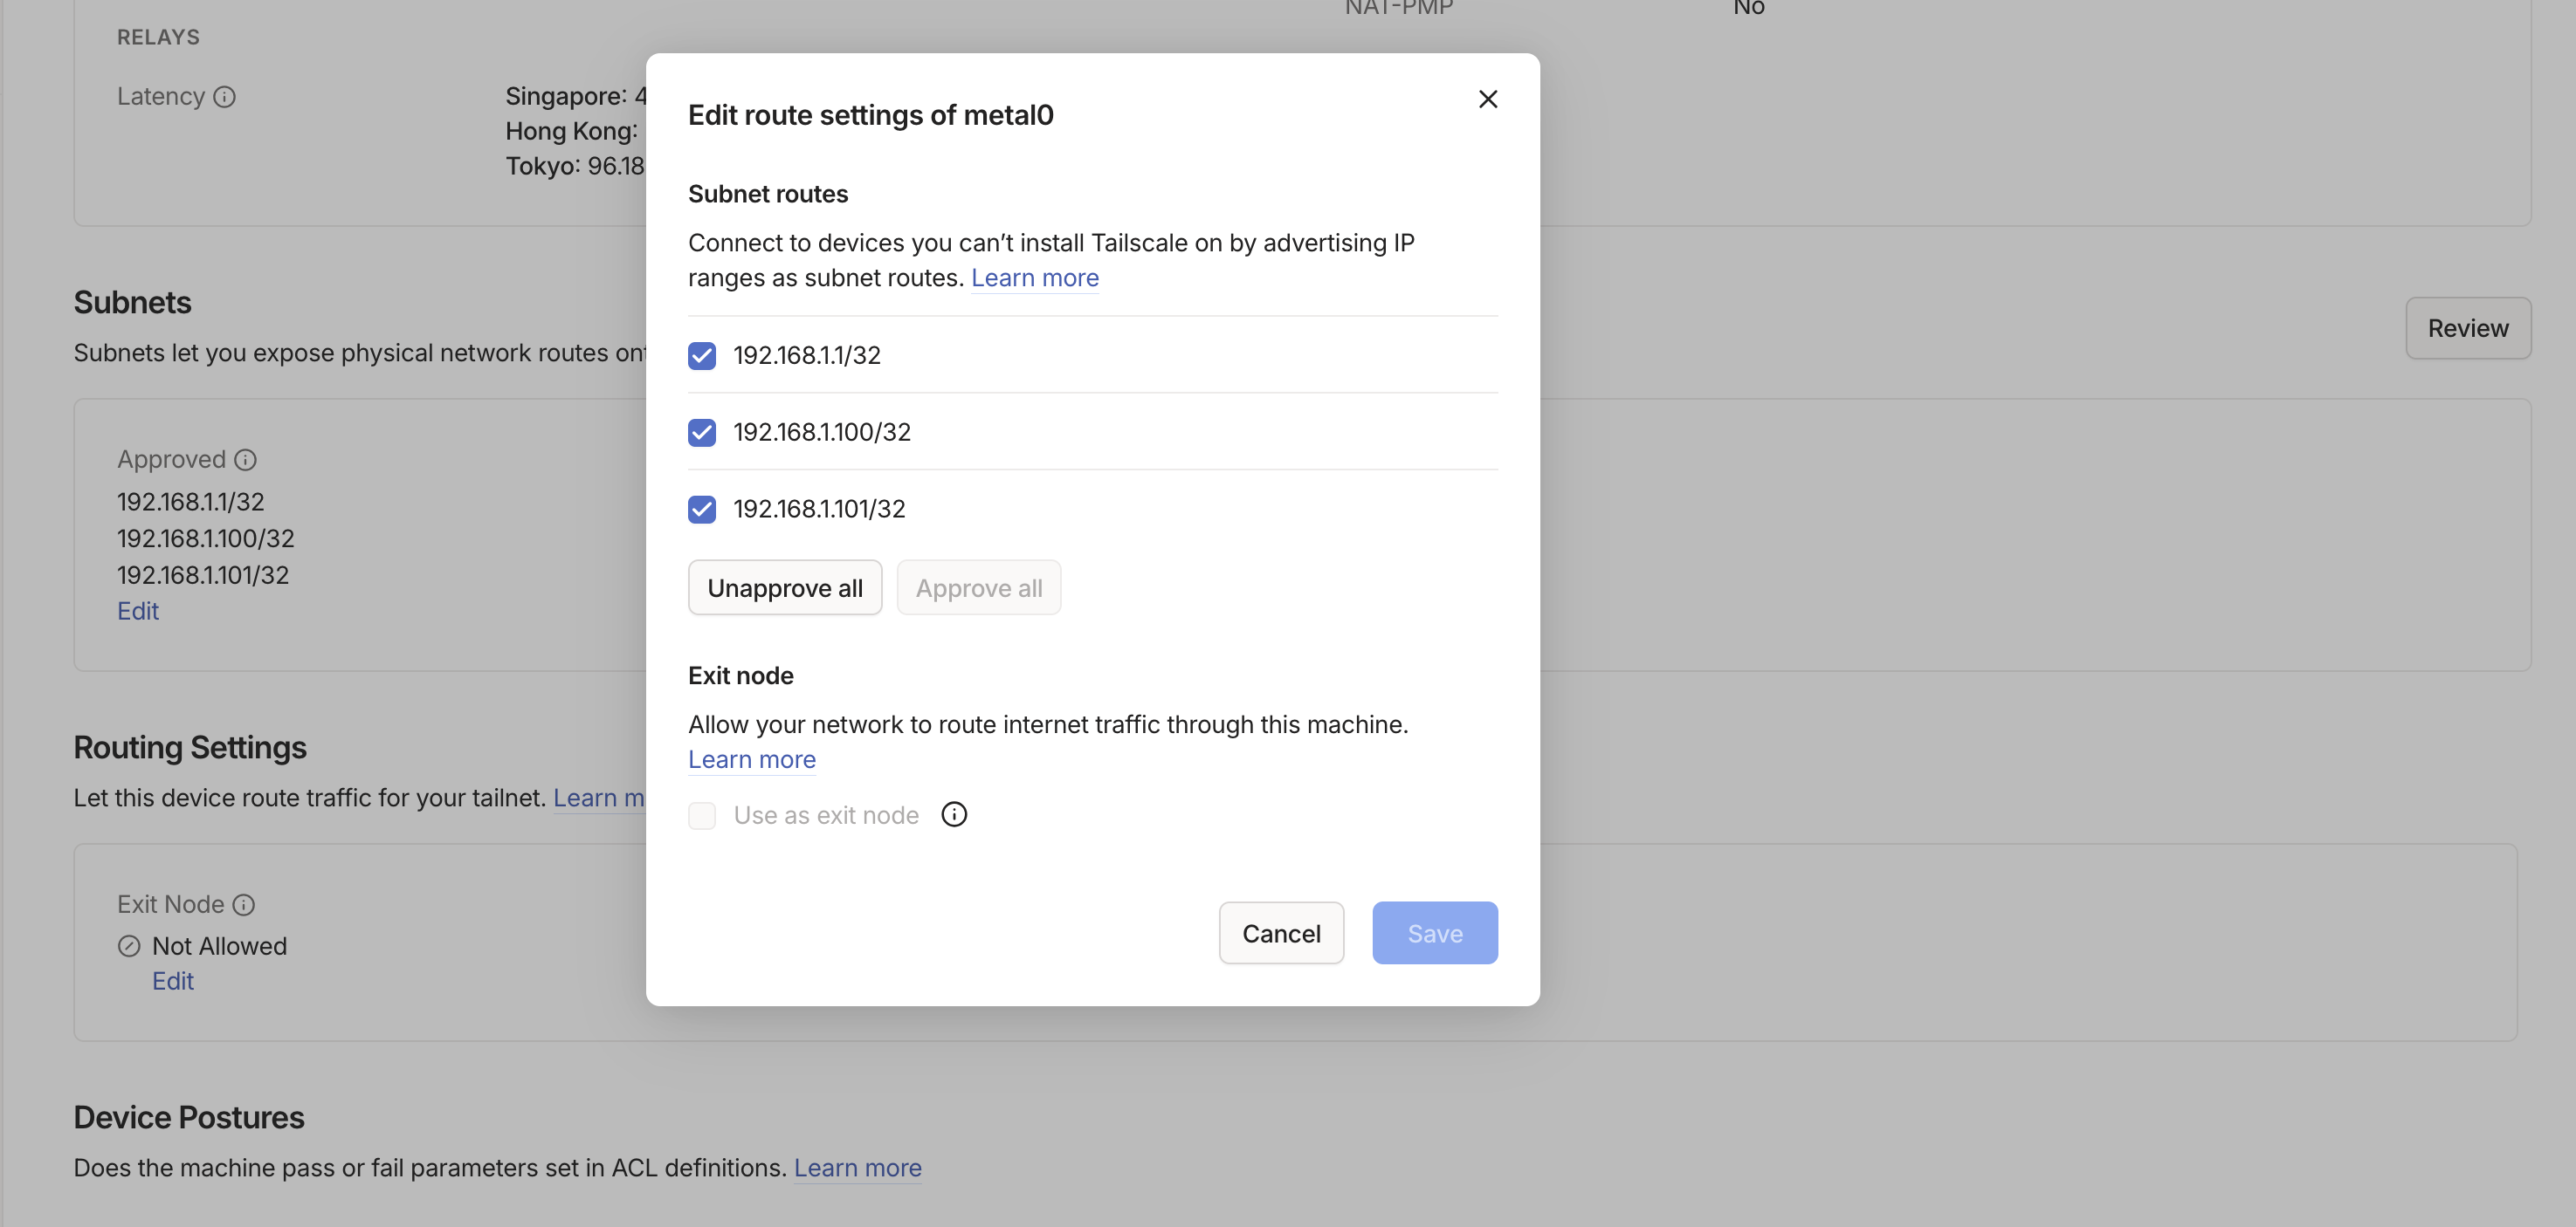This screenshot has width=2576, height=1227.
Task: Uncheck the 192.168.1.1/32 route checkbox
Action: point(702,356)
